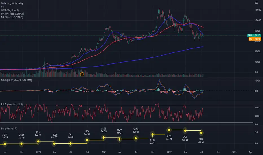Click the 2022 label on the time axis
The image size is (263, 155).
point(169,152)
